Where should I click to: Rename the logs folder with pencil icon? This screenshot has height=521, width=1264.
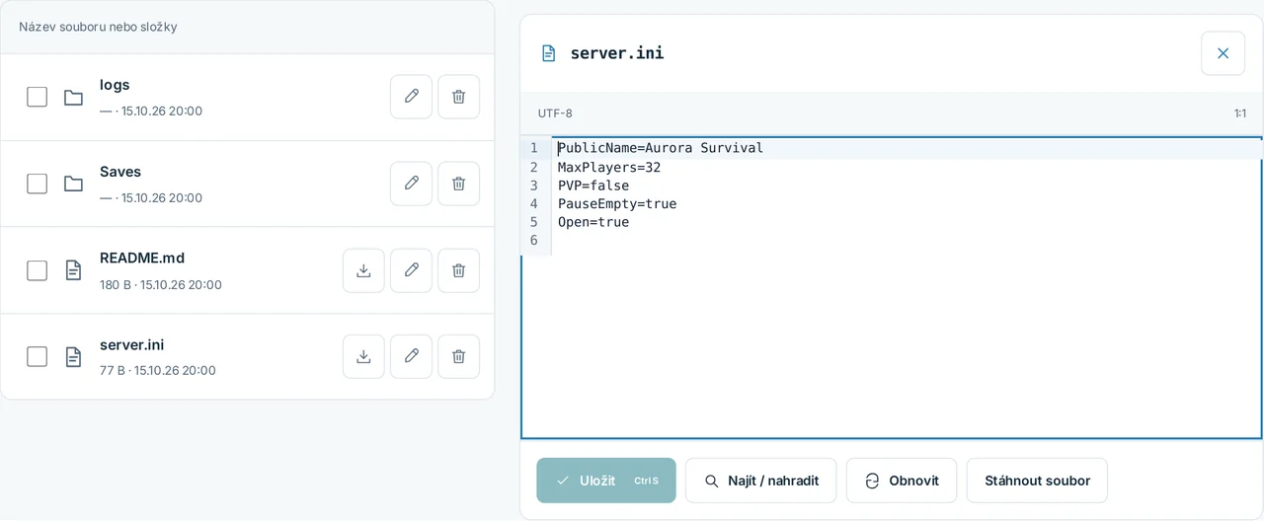pos(411,97)
